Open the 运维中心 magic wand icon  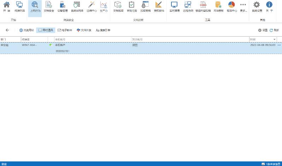92,7
